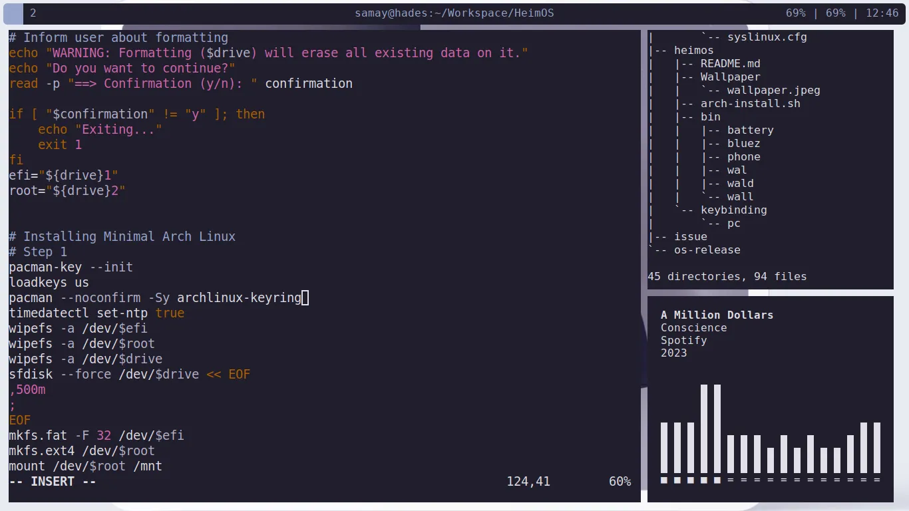Select README.md in the heimos tree
The image size is (909, 511).
[730, 63]
